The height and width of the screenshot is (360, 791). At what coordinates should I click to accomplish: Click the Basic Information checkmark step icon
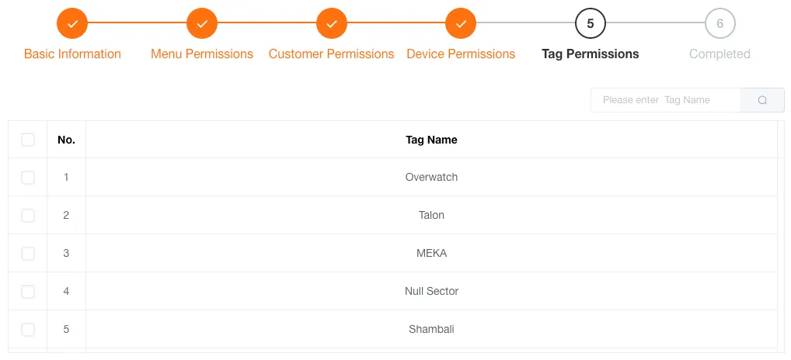[72, 24]
